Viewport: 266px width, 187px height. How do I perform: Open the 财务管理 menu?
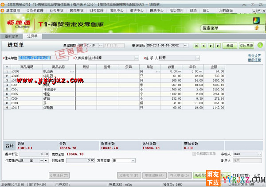pyautogui.click(x=97, y=9)
